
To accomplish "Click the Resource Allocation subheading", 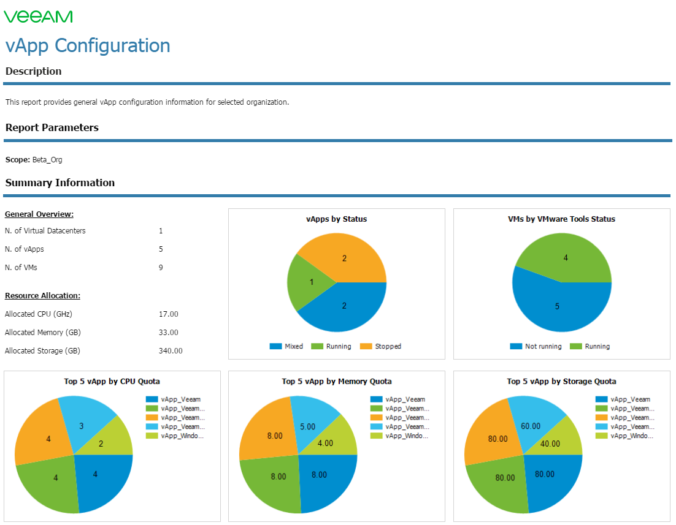I will (43, 295).
